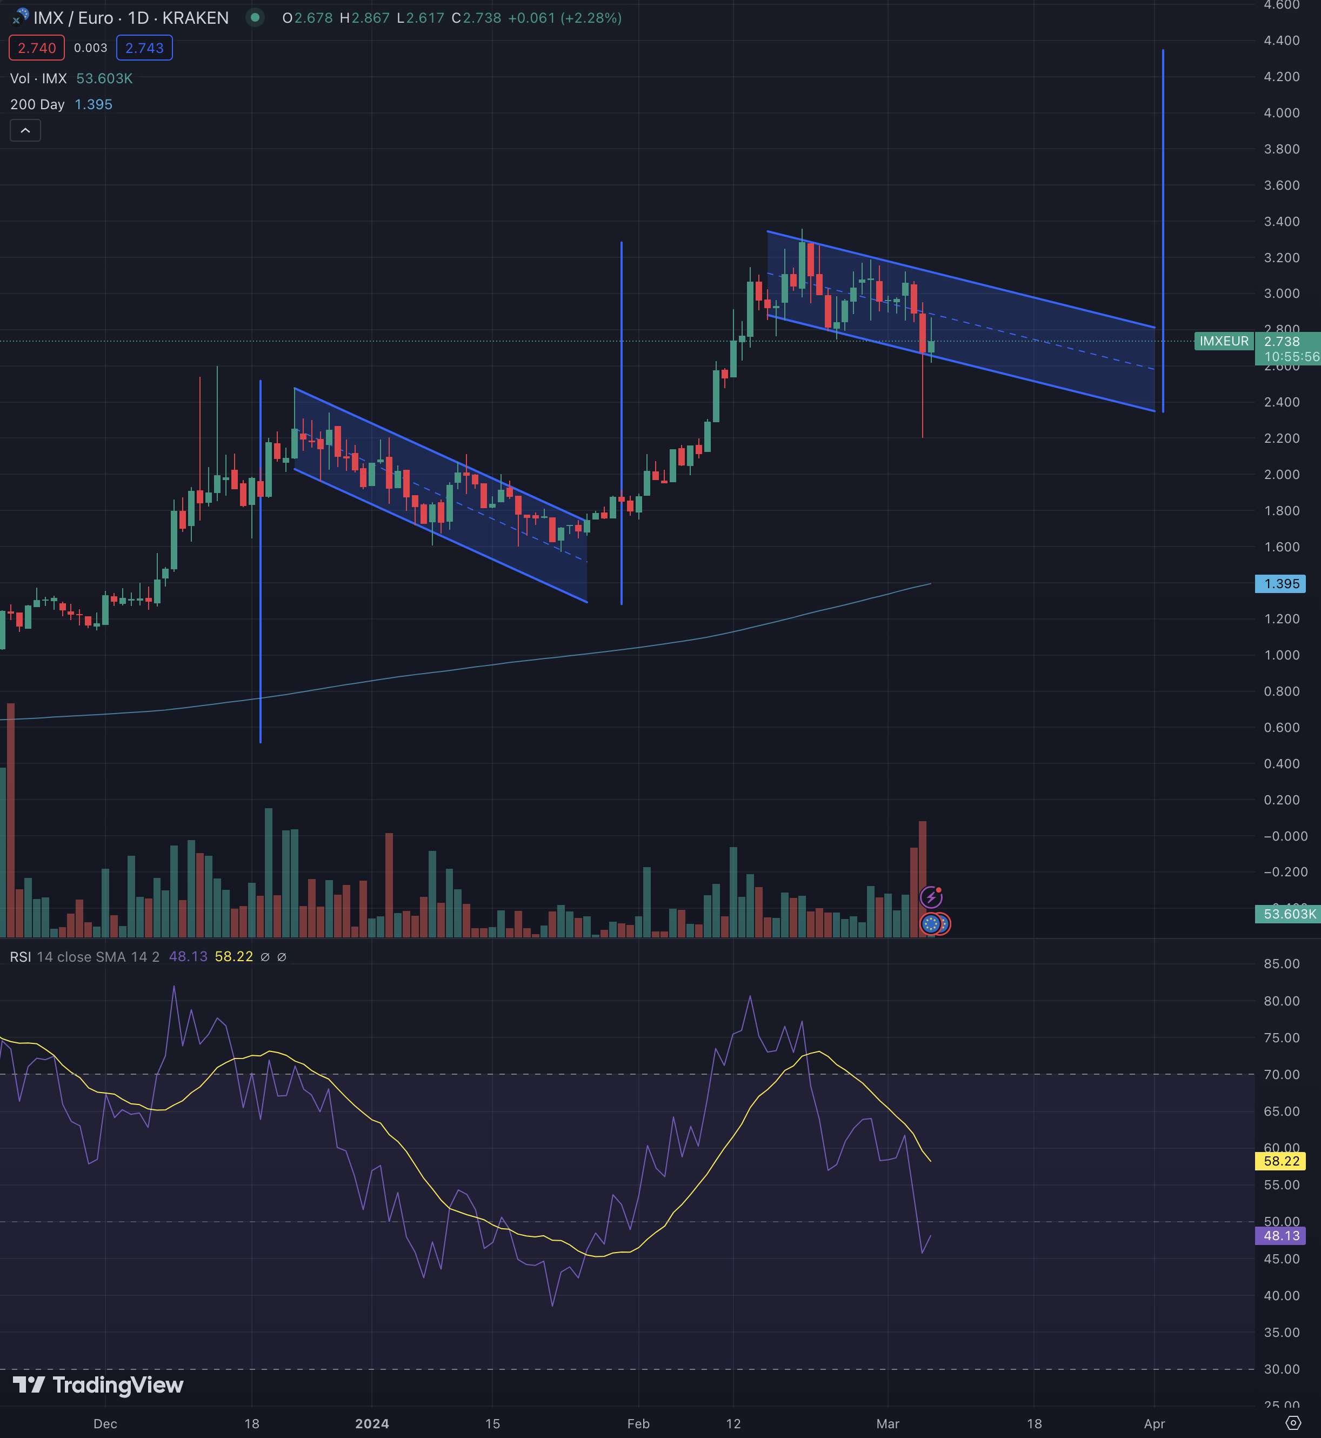This screenshot has height=1438, width=1321.
Task: Open chart settings gear icon
Action: coord(1293,1423)
